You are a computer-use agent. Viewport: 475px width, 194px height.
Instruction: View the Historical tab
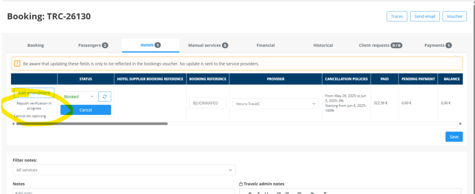[x=323, y=45]
